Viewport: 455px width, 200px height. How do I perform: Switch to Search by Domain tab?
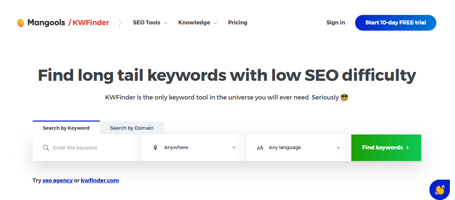pyautogui.click(x=132, y=128)
